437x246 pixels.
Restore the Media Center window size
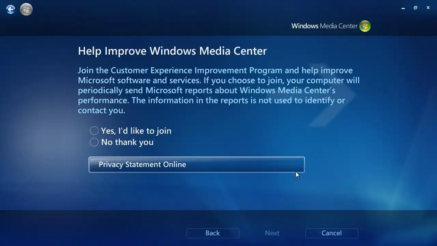pyautogui.click(x=415, y=8)
